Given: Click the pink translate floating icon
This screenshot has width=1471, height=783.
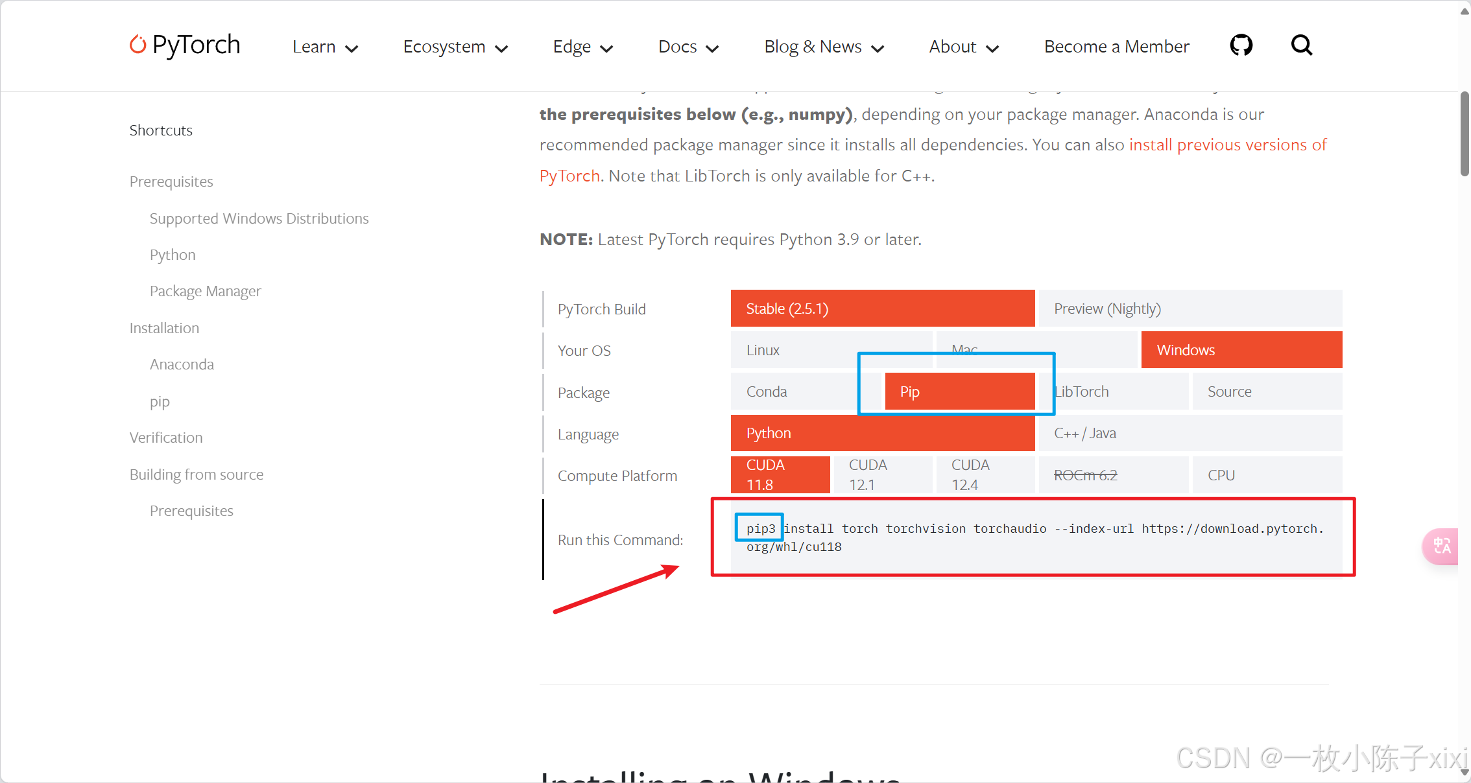Looking at the screenshot, I should (x=1442, y=546).
